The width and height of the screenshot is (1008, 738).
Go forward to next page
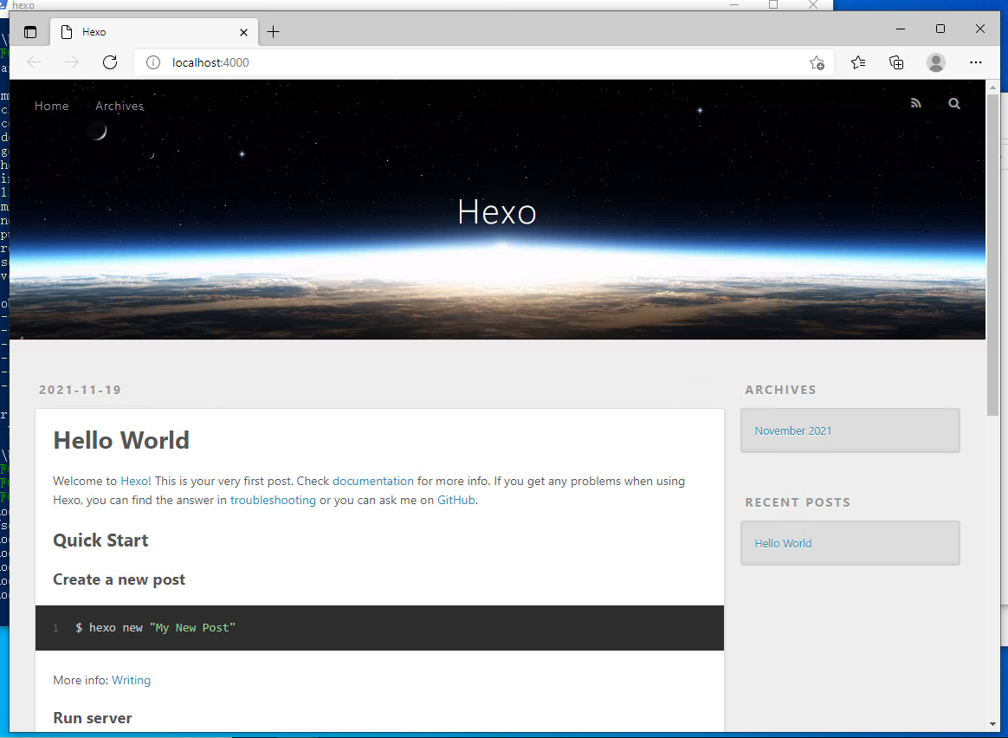tap(72, 62)
